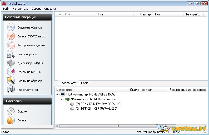Open the Файл menu
The height and width of the screenshot is (135, 209).
pos(6,9)
